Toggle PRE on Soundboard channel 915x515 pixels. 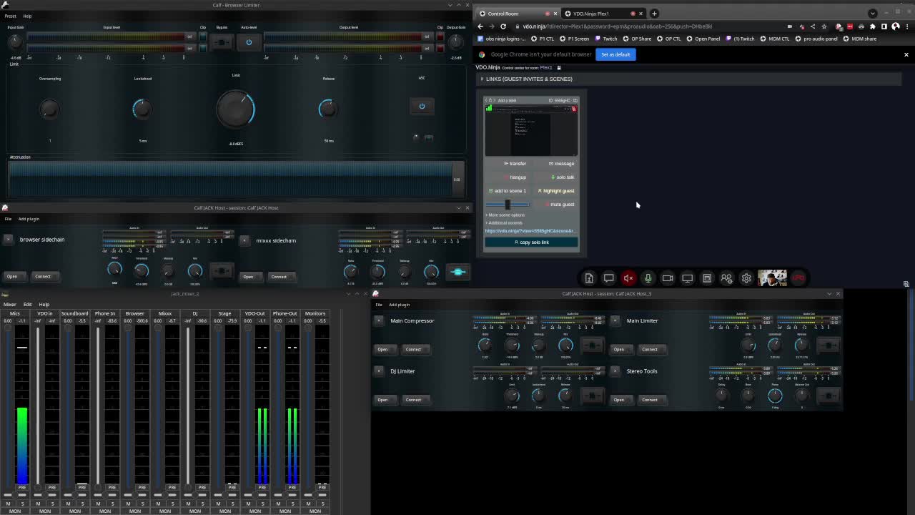click(x=82, y=487)
